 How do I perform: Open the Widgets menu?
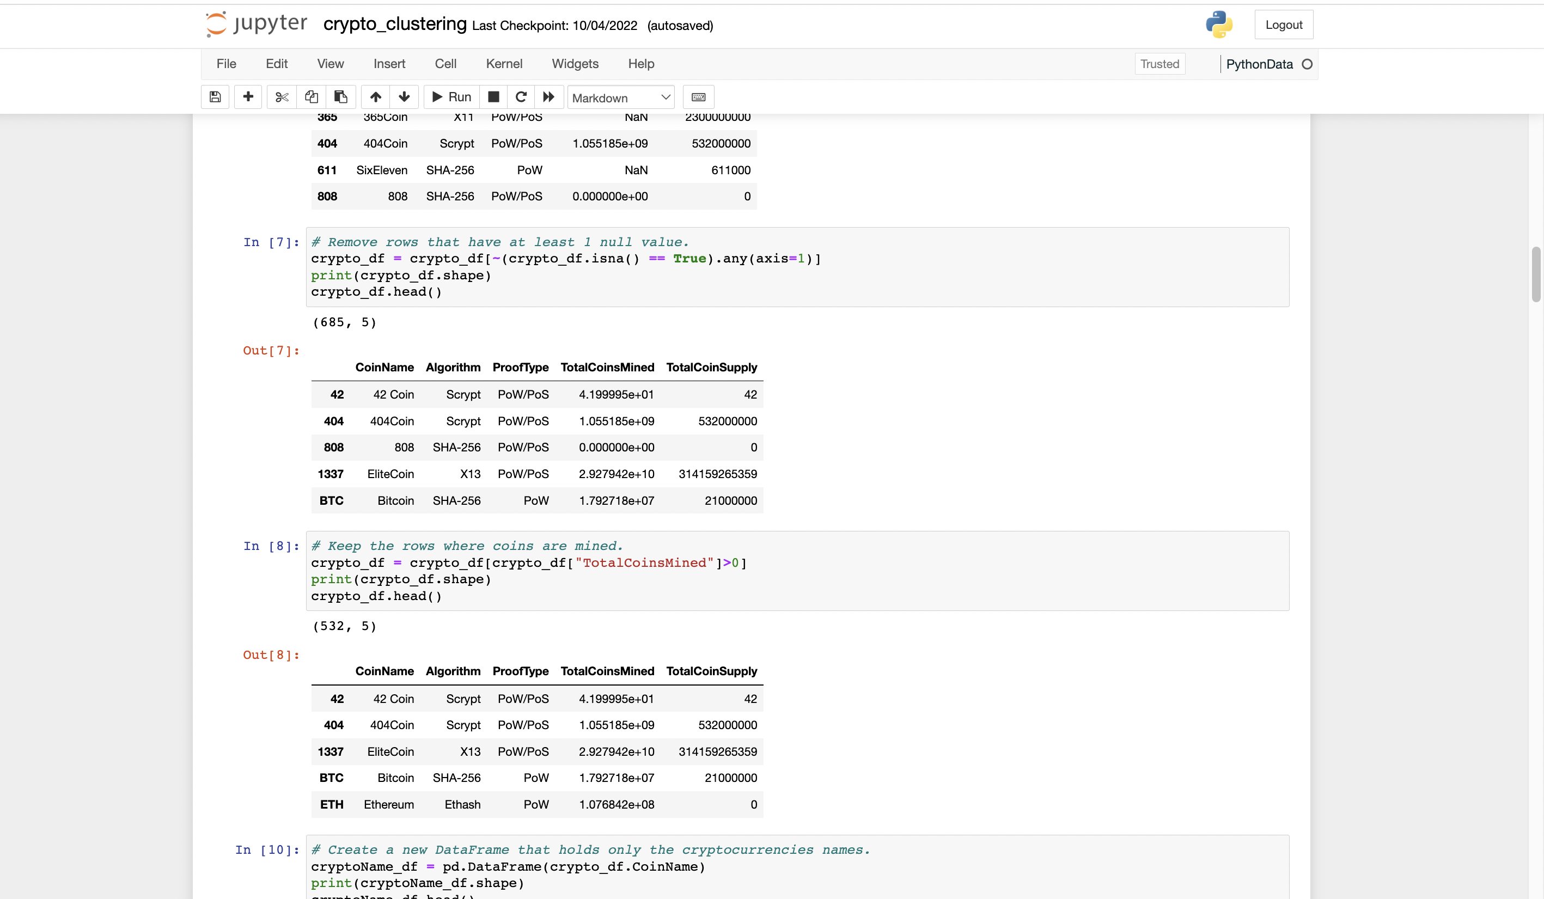[x=575, y=64]
